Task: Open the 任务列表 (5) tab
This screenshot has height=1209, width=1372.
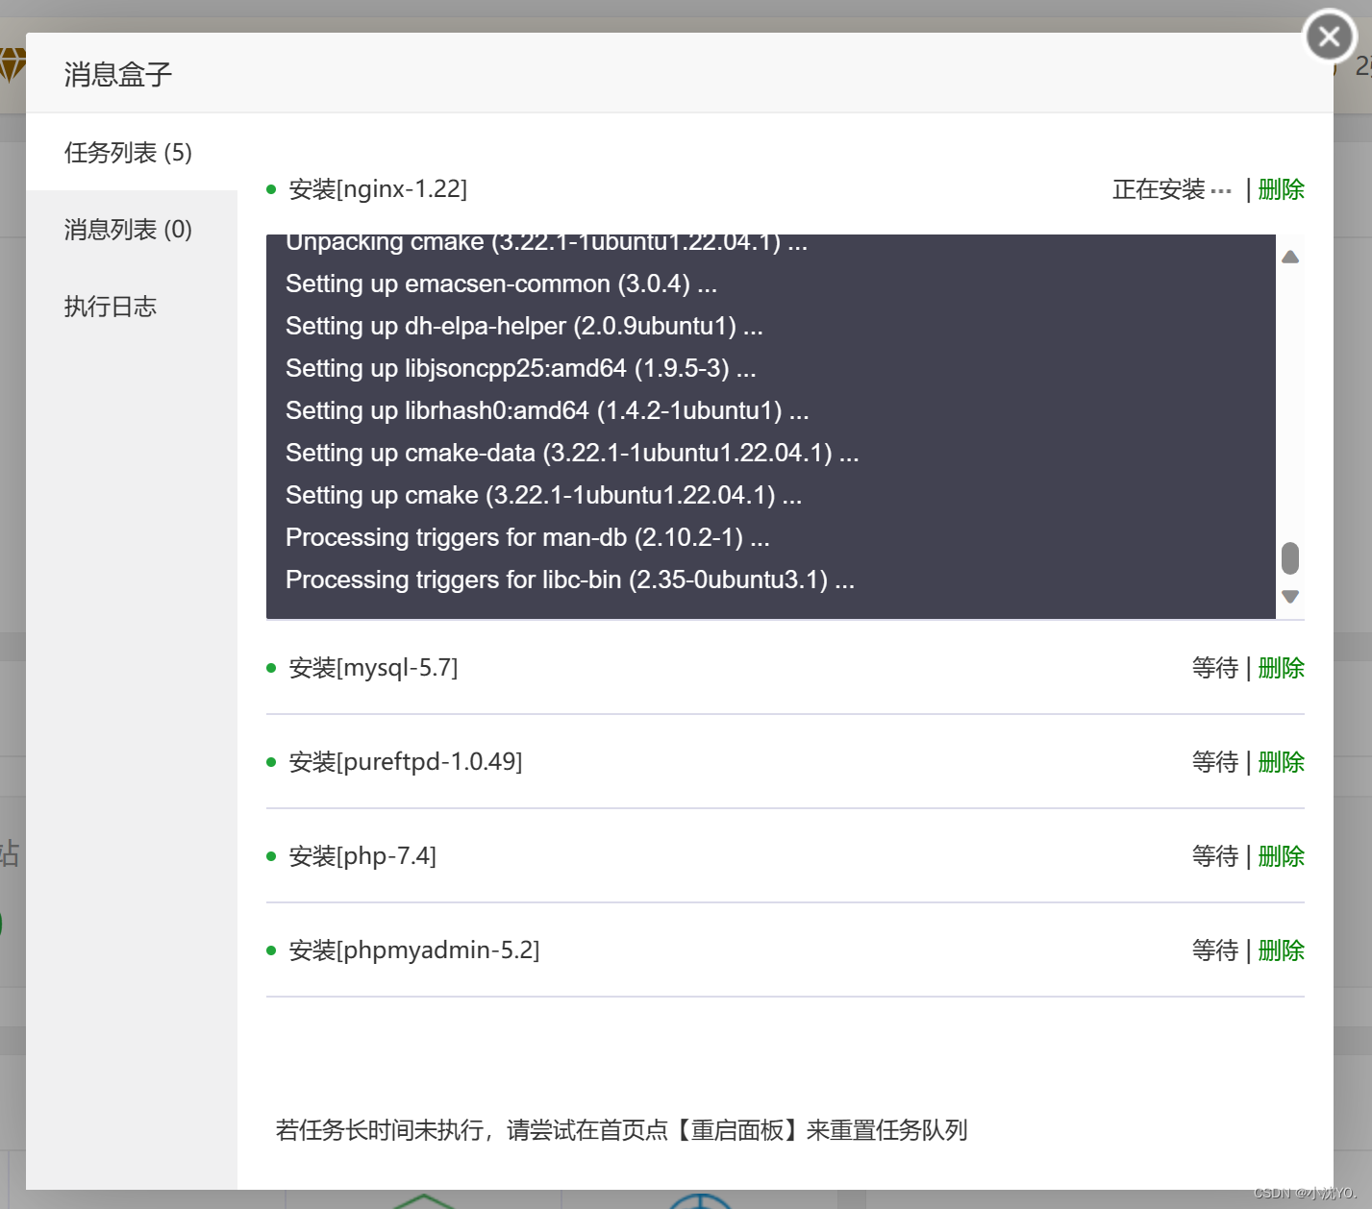Action: click(132, 153)
